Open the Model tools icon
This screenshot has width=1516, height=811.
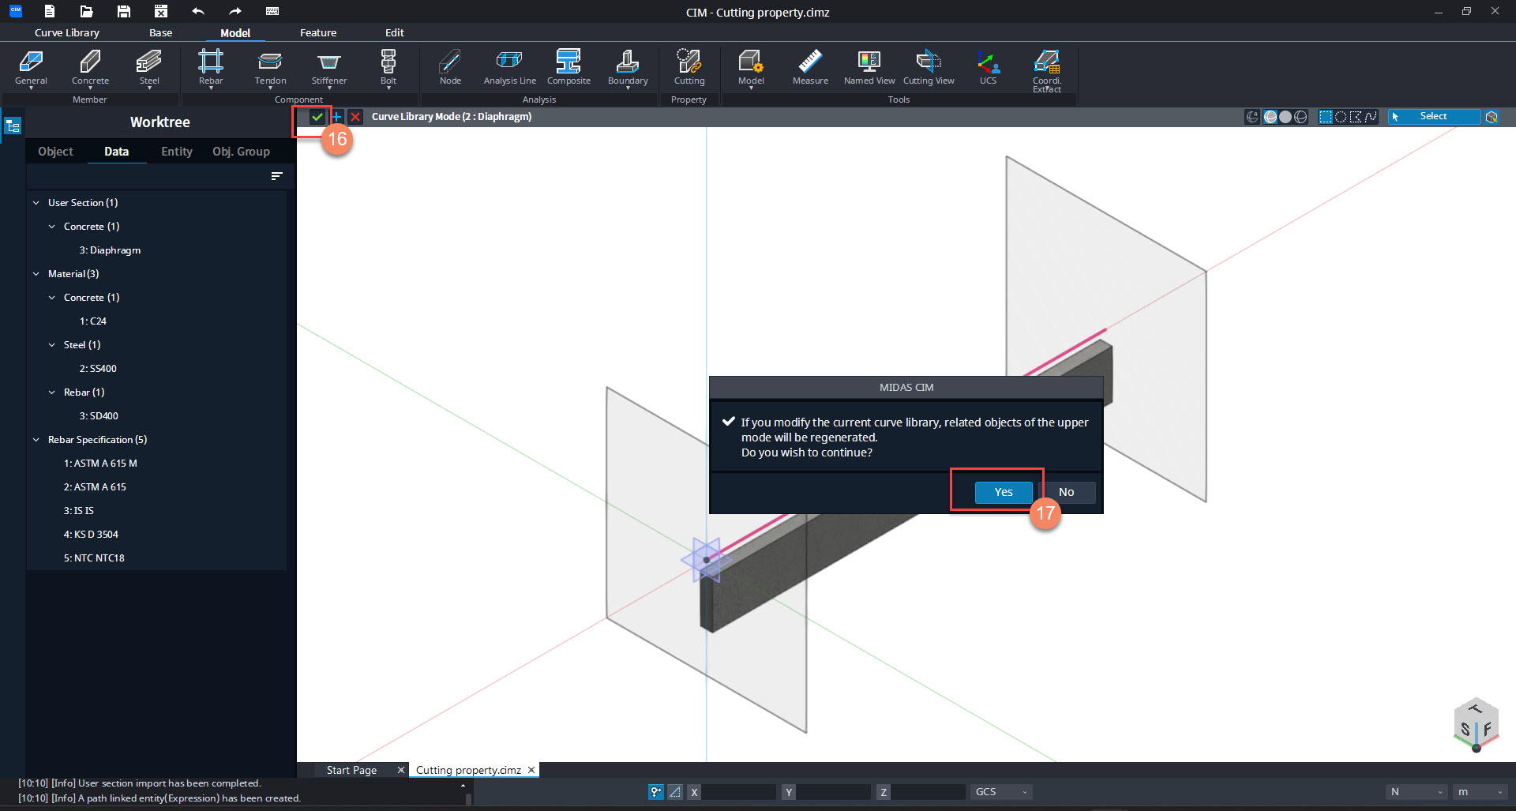pyautogui.click(x=751, y=68)
